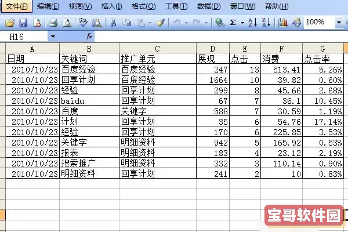This screenshot has width=348, height=232.
Task: Click the Print Preview icon
Action: [x=67, y=23]
